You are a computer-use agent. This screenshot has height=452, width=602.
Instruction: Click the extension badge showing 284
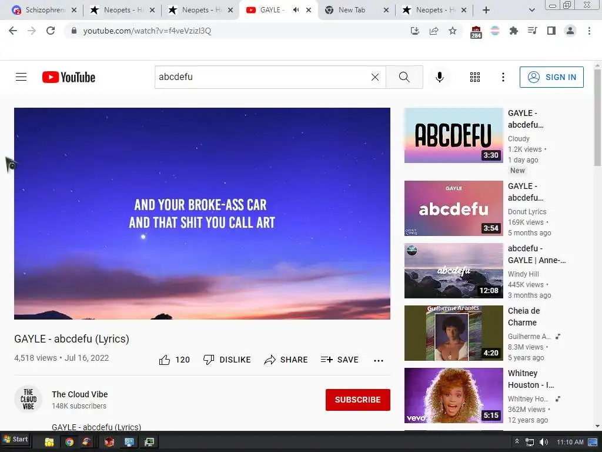coord(476,32)
